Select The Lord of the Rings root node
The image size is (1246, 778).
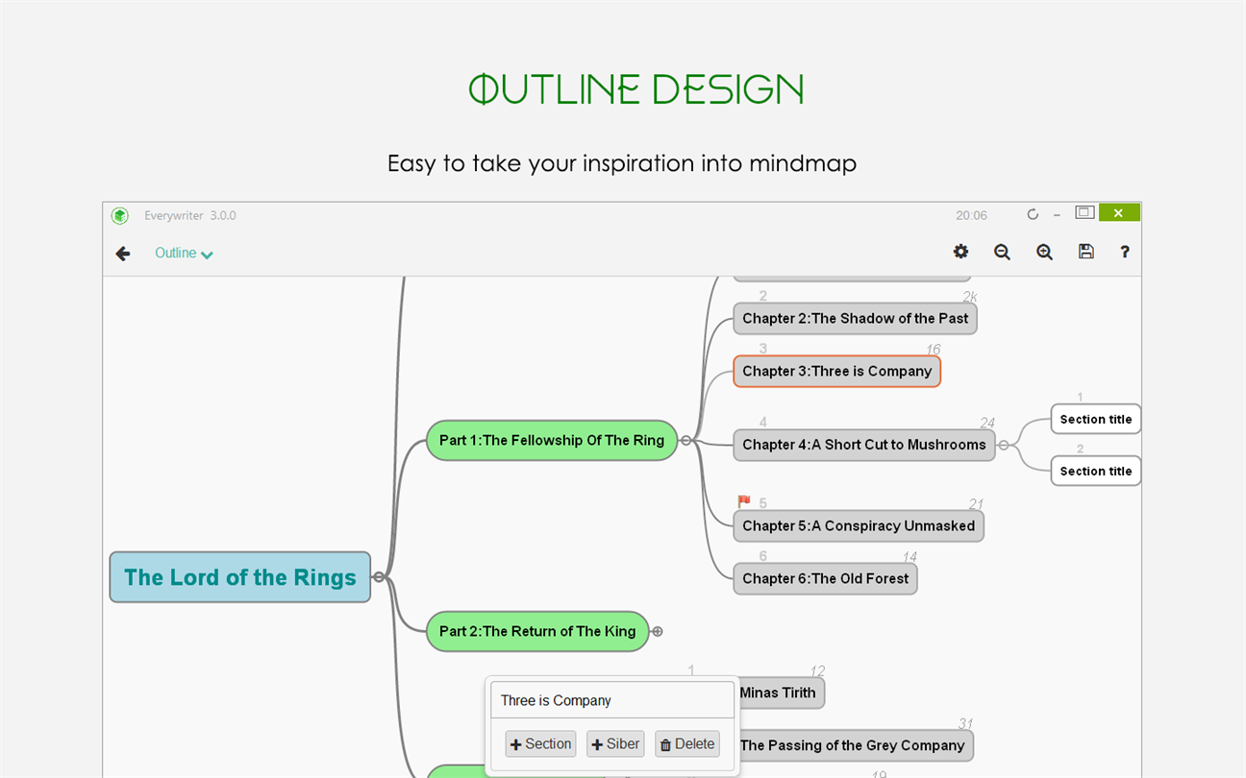click(x=240, y=577)
